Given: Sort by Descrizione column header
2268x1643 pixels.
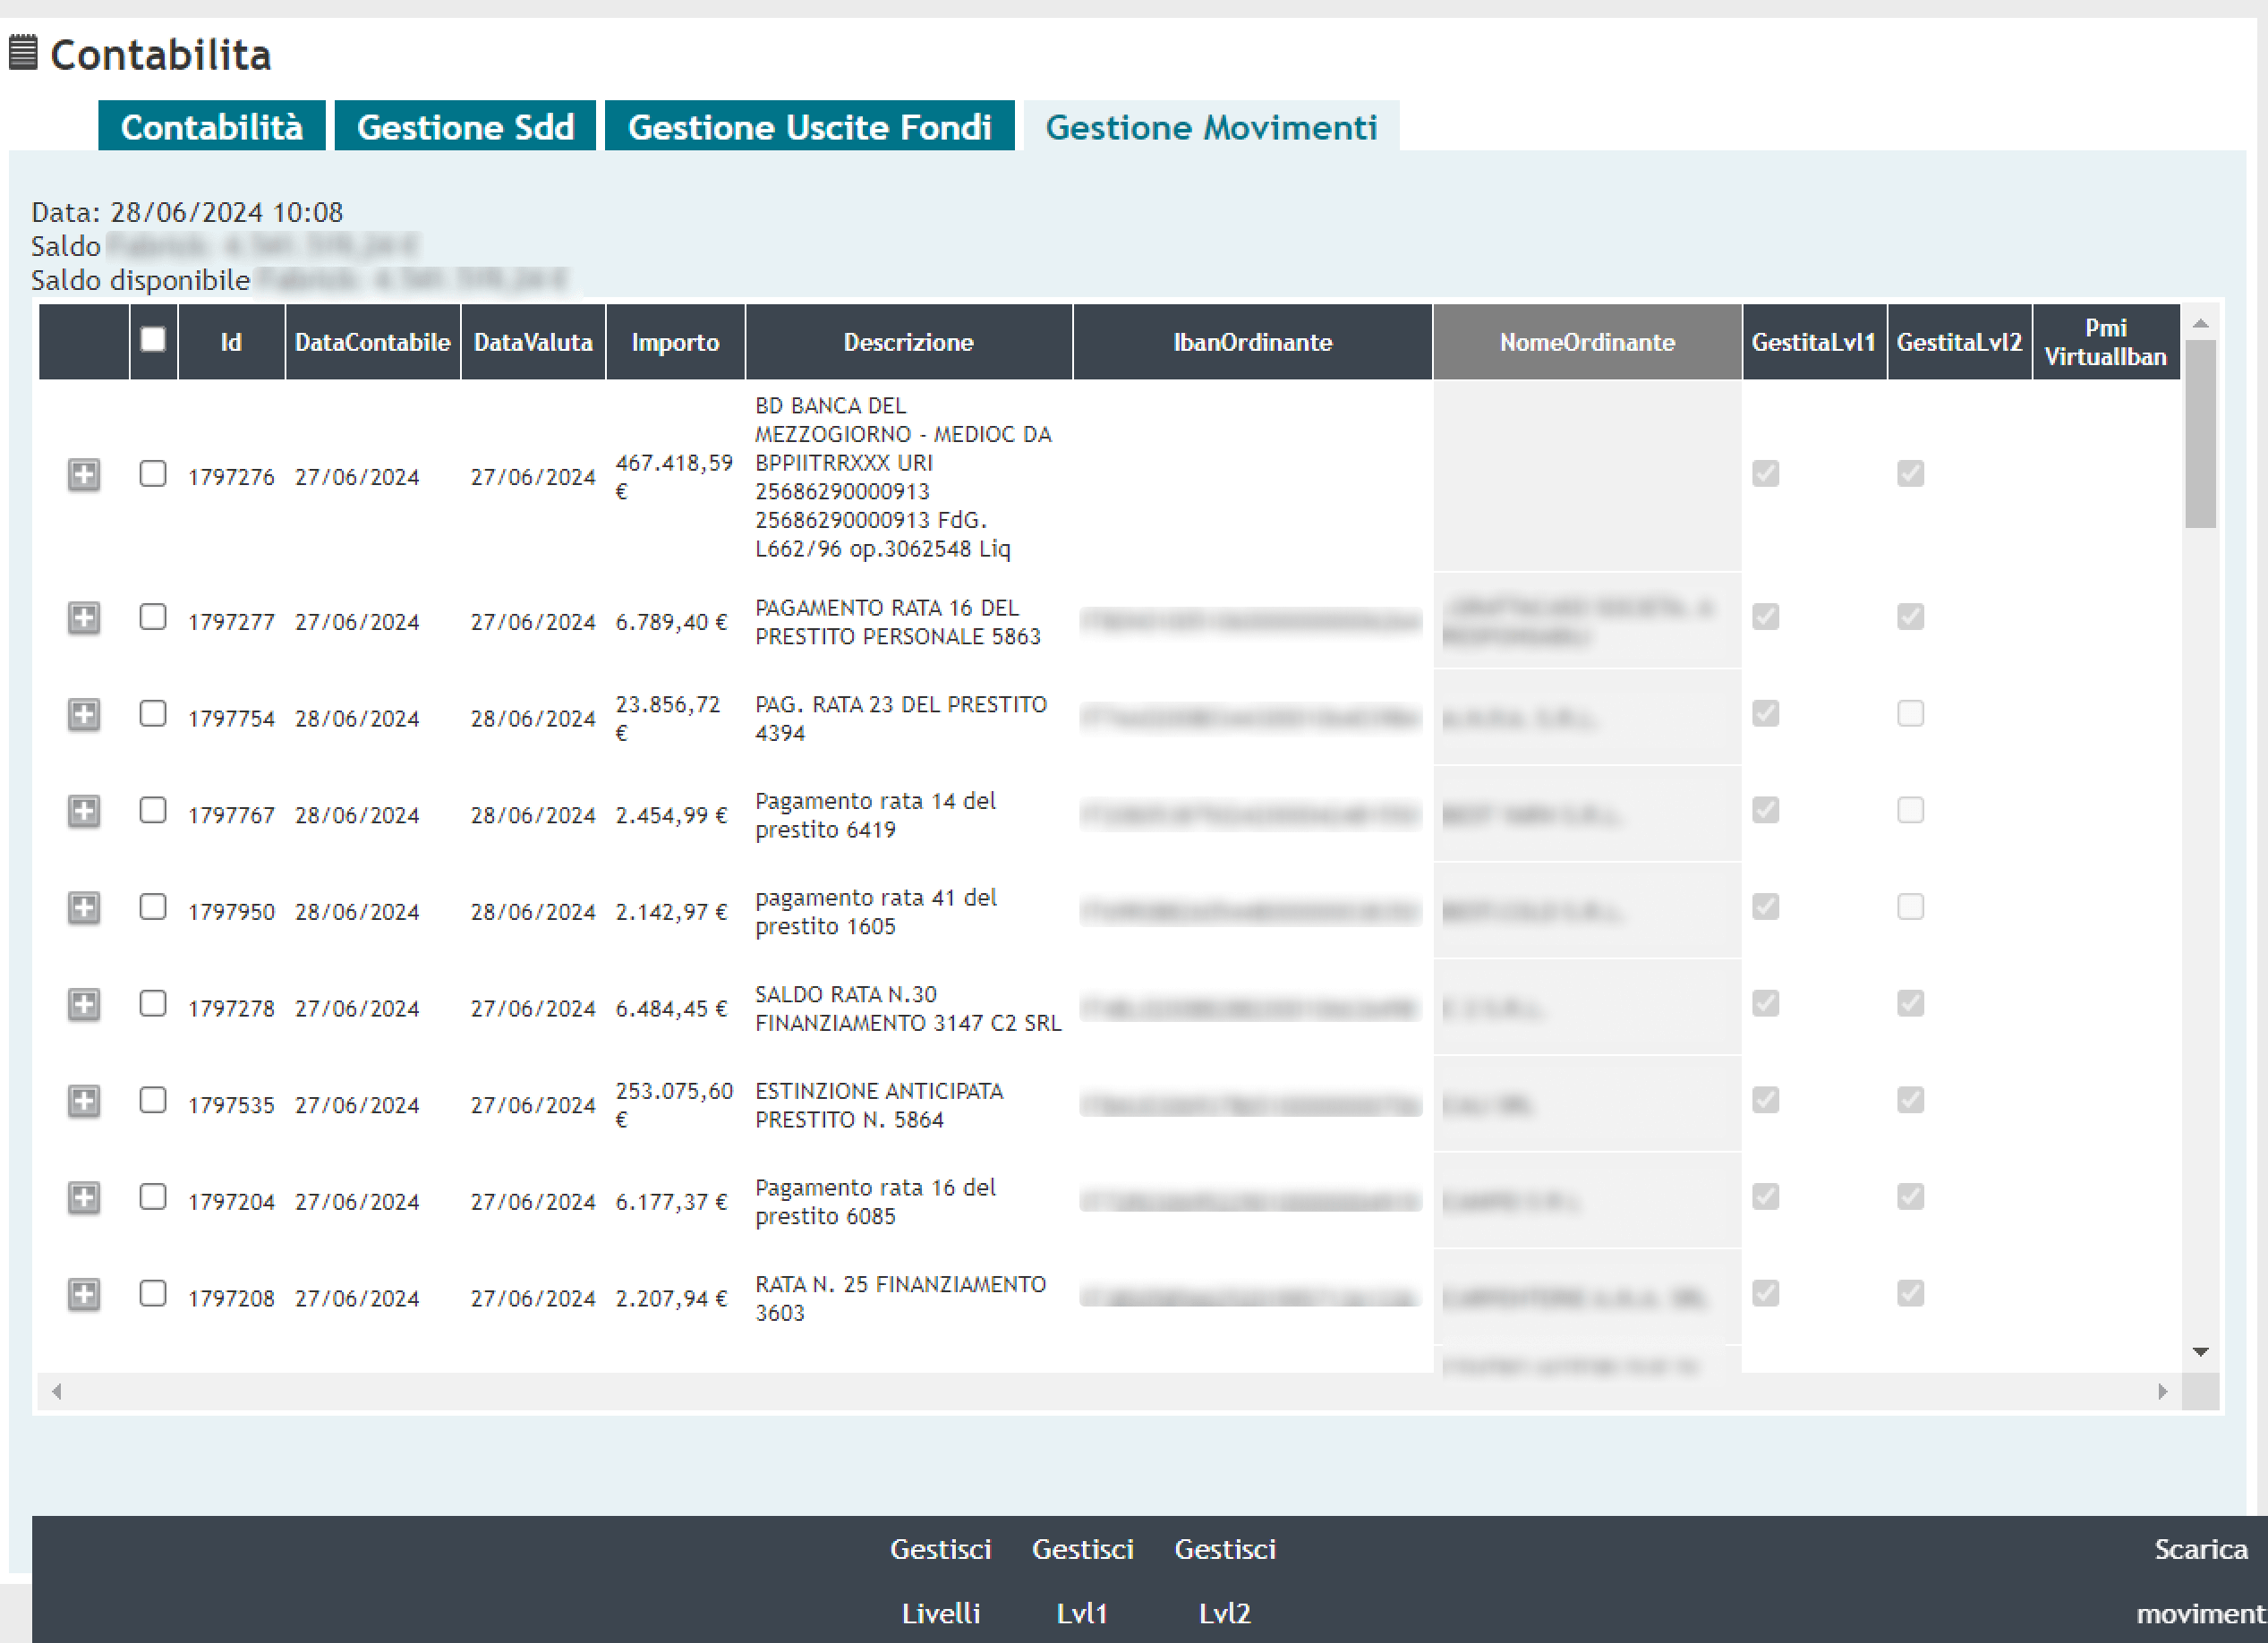Looking at the screenshot, I should pos(908,342).
